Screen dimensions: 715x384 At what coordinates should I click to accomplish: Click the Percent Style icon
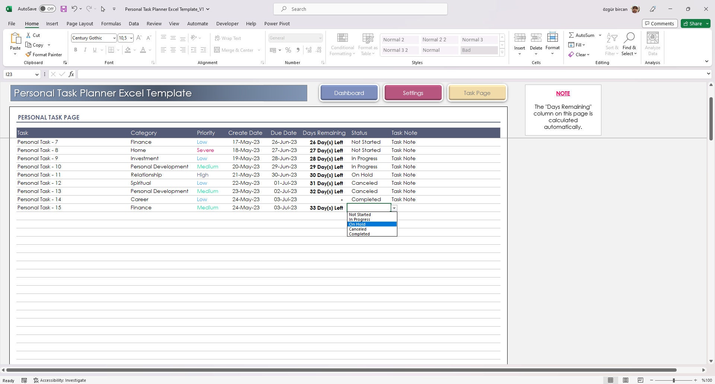(288, 50)
